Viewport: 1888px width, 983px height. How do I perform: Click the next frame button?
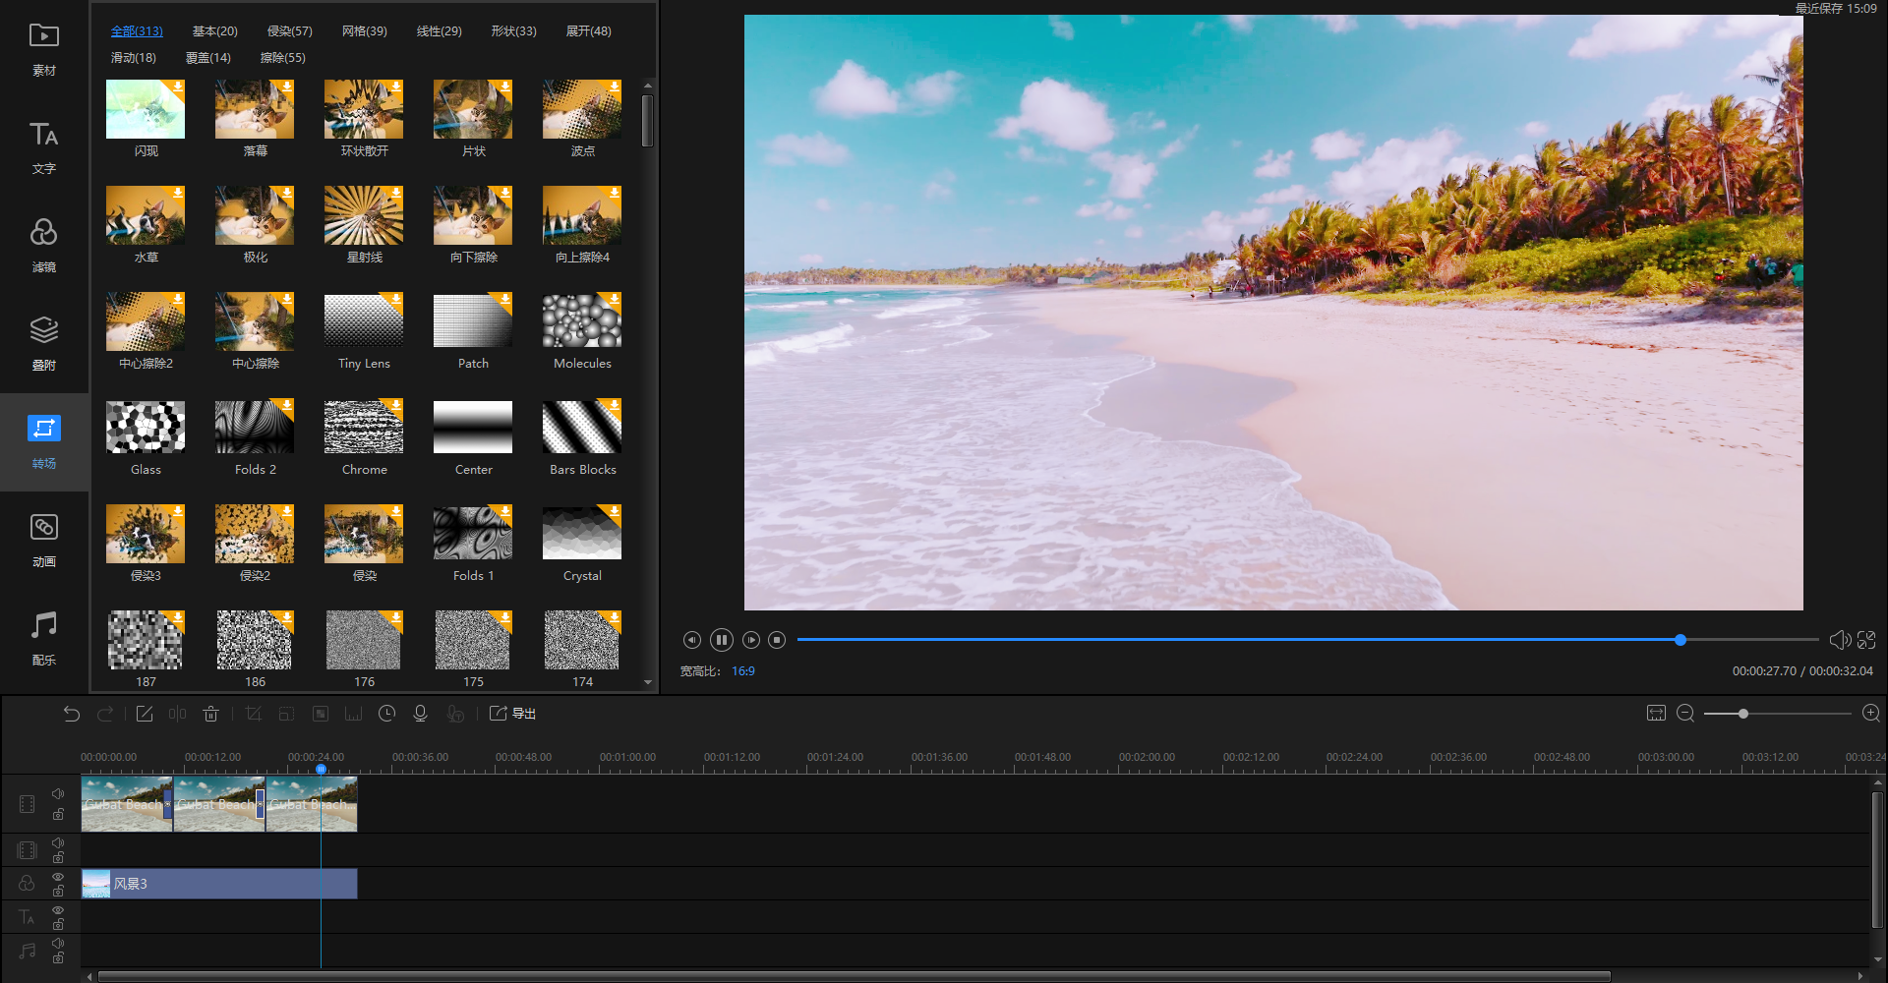(751, 640)
